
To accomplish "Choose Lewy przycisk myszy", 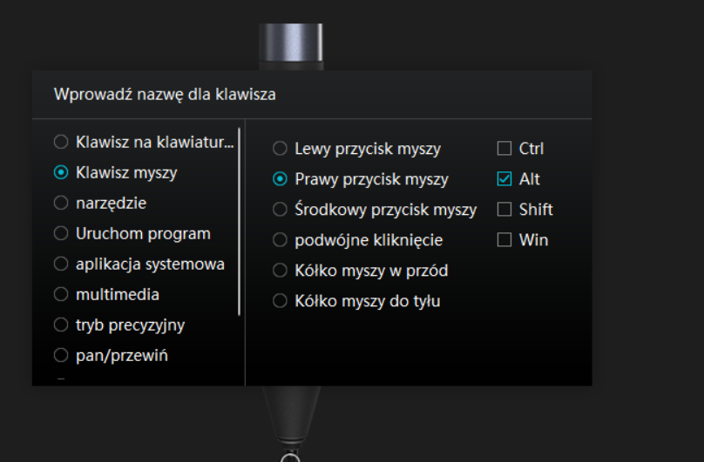I will 280,149.
